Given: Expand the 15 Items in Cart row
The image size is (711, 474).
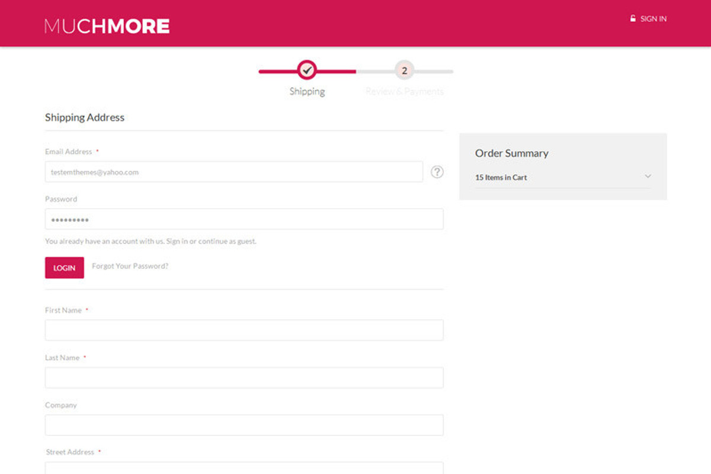Looking at the screenshot, I should point(501,177).
